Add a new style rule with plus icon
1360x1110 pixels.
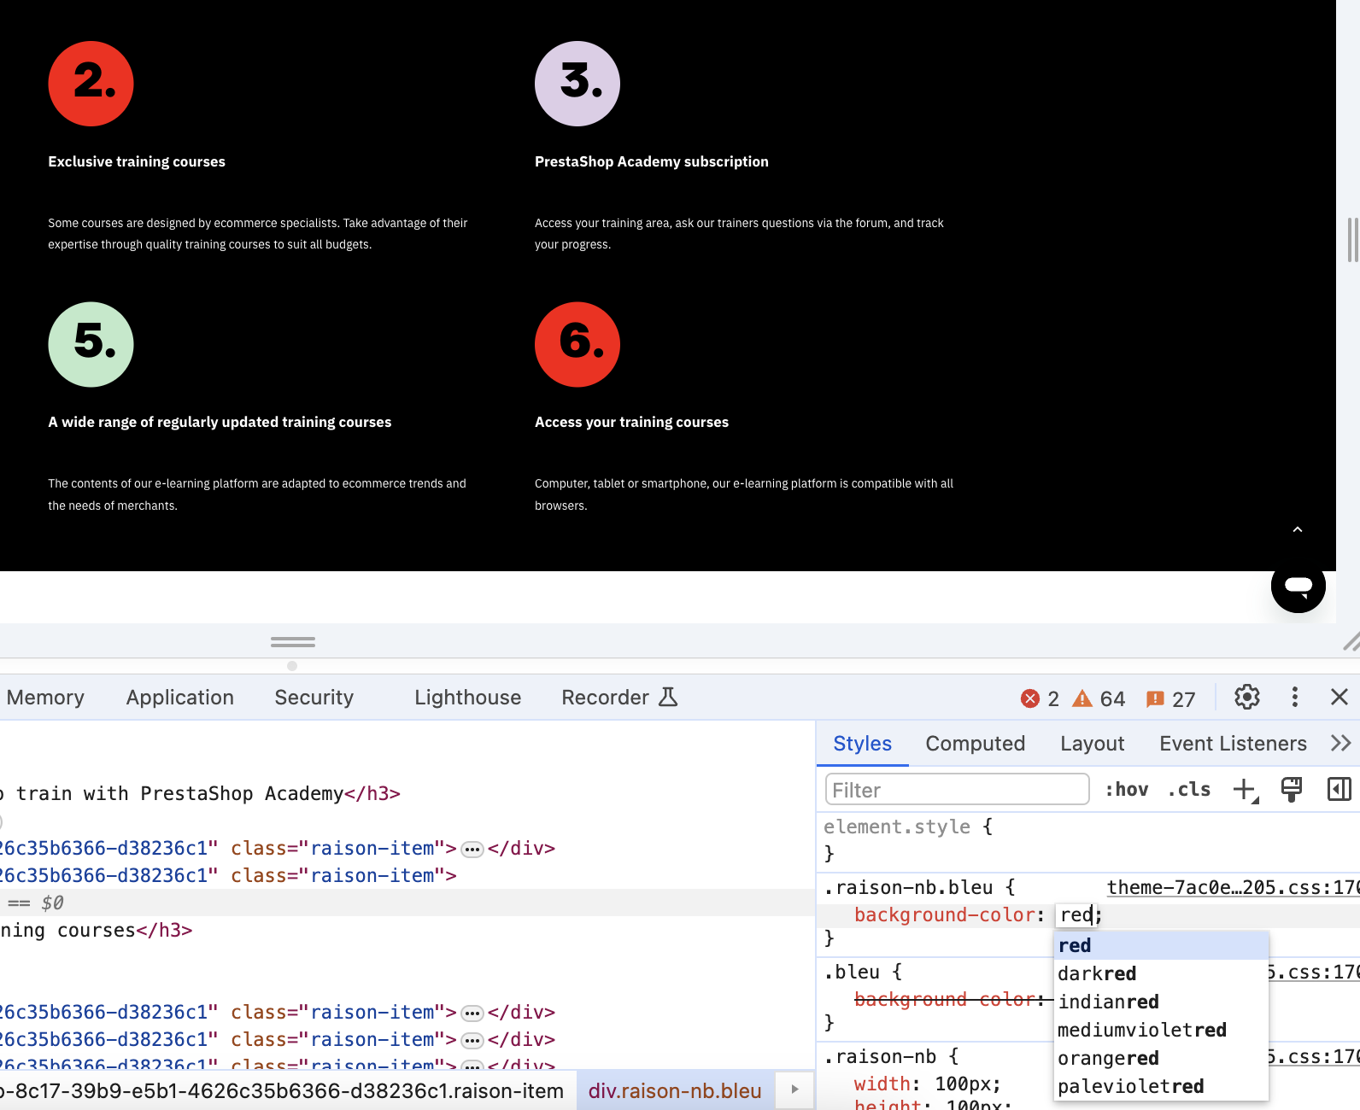point(1246,790)
